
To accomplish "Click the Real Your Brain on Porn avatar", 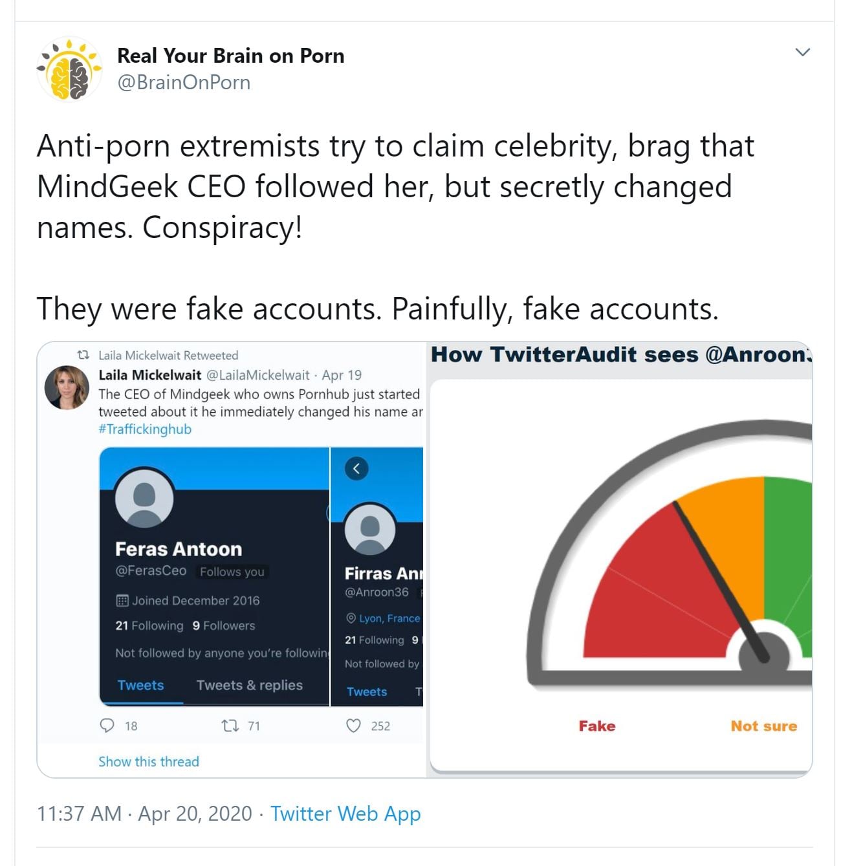I will (x=69, y=70).
